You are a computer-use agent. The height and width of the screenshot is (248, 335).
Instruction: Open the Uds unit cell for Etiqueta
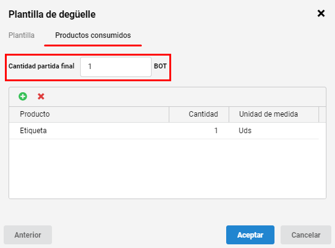[x=274, y=131]
